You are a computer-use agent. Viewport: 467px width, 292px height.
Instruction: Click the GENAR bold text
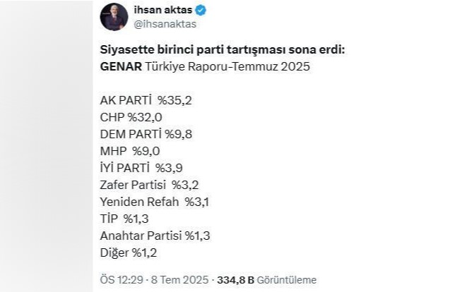pyautogui.click(x=121, y=66)
